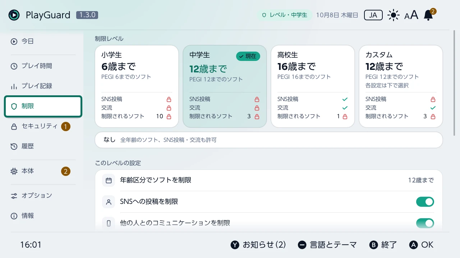
Task: Click the 現在 checkmark badge on 中学生
Action: [x=248, y=56]
